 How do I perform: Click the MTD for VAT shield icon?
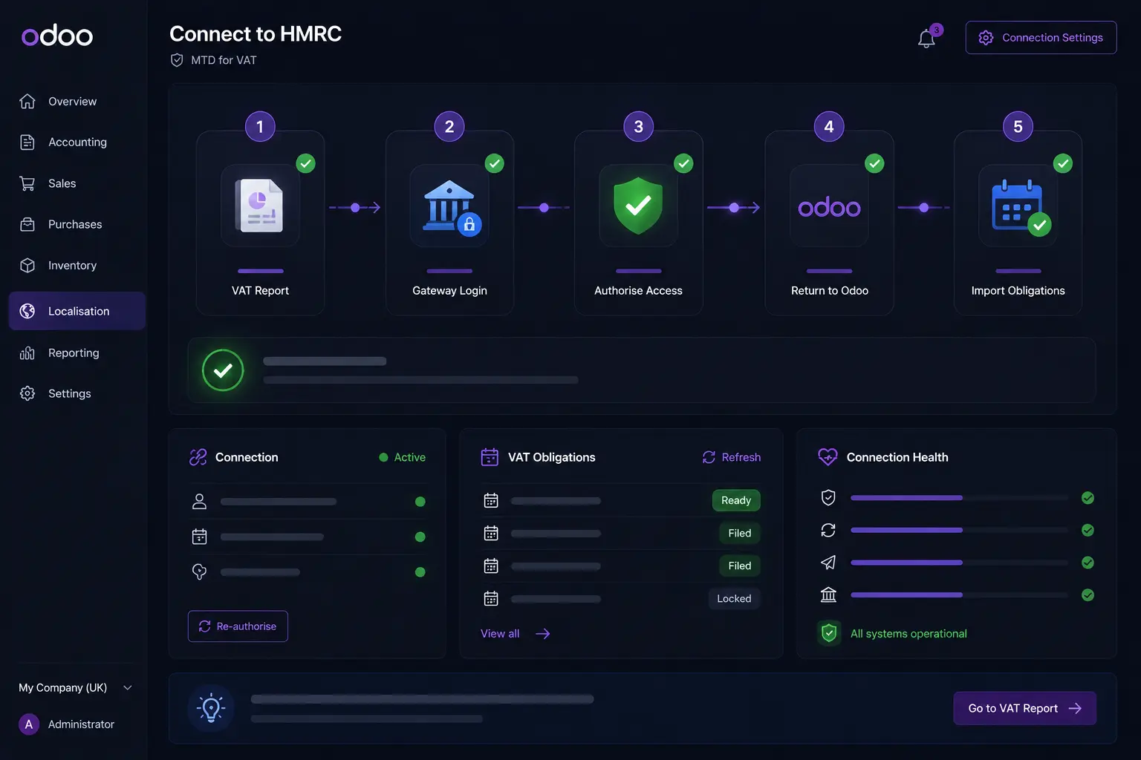point(177,60)
